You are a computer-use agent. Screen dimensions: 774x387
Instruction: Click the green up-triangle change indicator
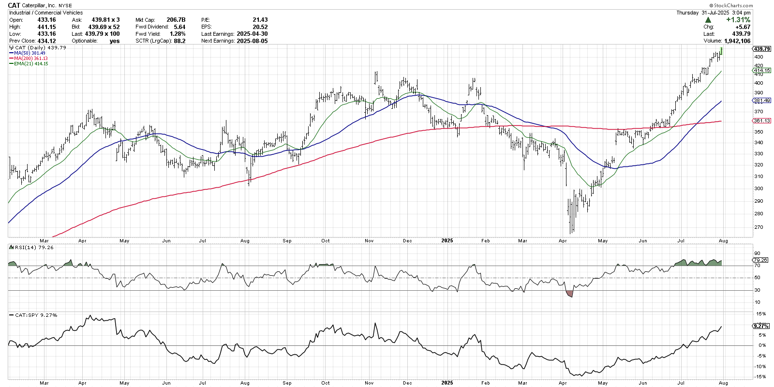coord(708,20)
